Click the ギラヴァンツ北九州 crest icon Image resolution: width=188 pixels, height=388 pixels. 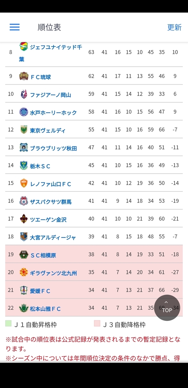click(x=23, y=272)
